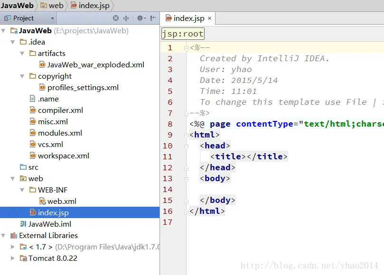Click the title tag on line 11
Viewport: 384px width, 275px height.
point(249,156)
